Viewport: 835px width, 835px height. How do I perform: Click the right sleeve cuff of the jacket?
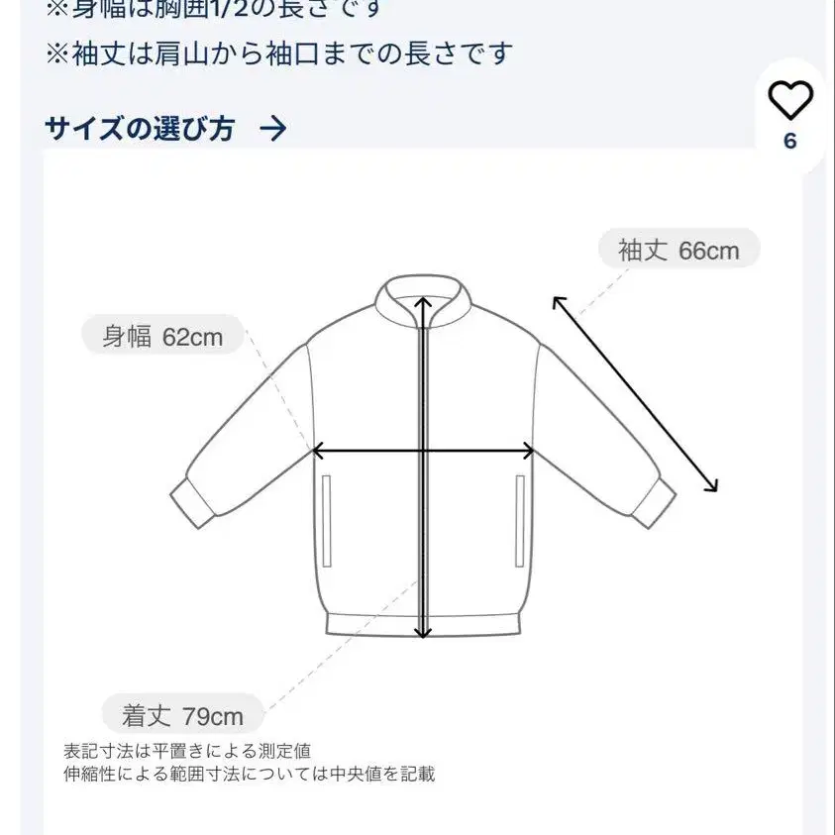(x=654, y=501)
